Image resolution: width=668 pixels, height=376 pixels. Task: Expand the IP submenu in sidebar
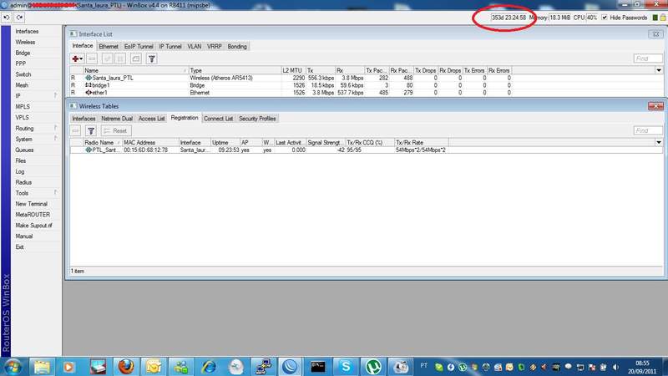point(56,96)
